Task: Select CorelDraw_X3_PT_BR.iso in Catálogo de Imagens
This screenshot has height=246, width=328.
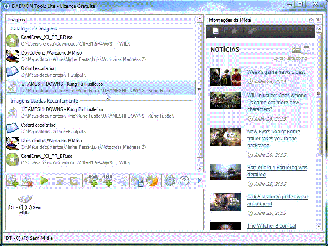Action: coord(100,40)
